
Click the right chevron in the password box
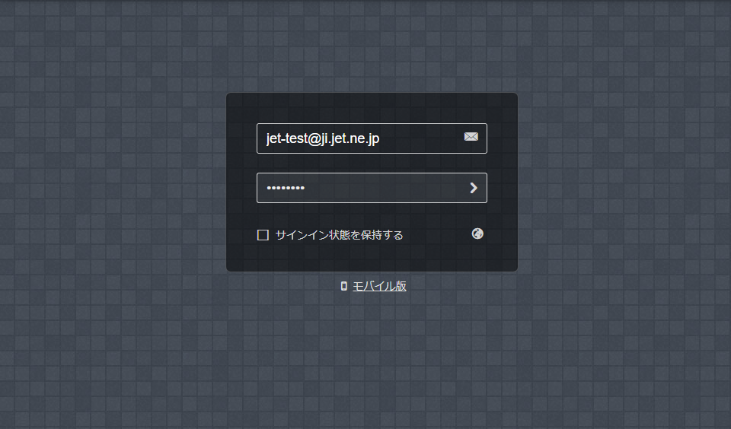point(474,188)
